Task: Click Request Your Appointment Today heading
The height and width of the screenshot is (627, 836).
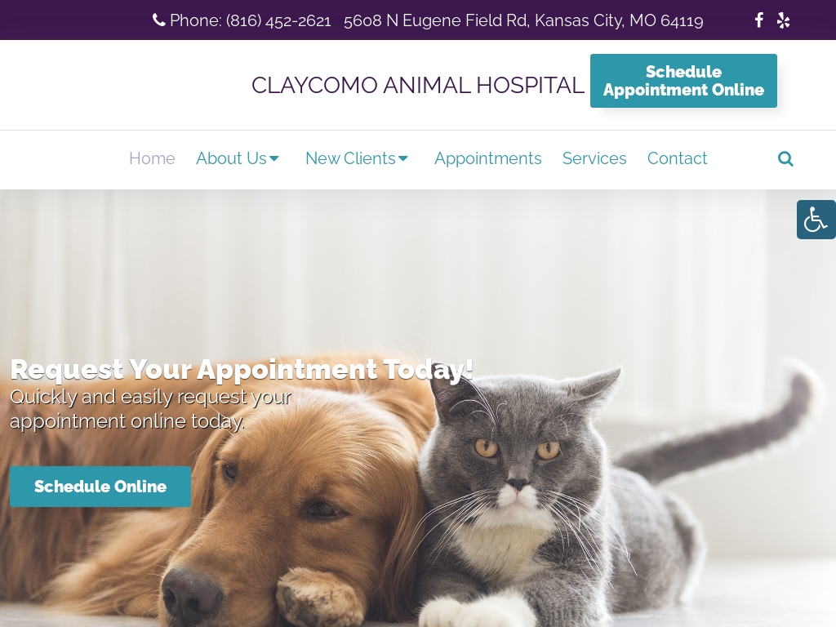Action: click(x=242, y=370)
